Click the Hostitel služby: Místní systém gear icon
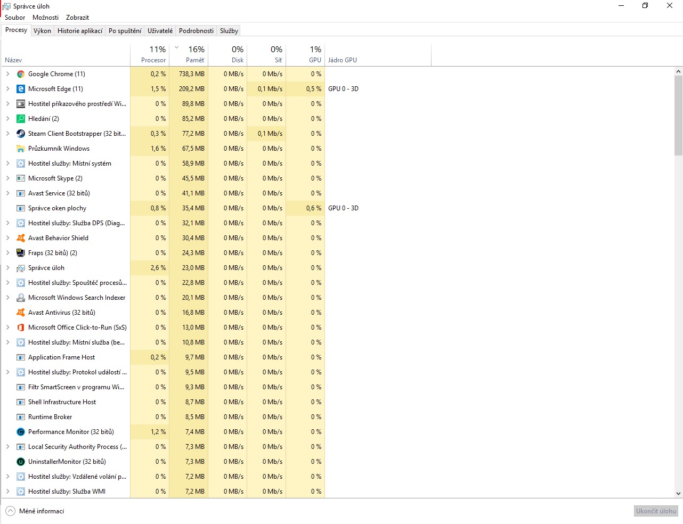This screenshot has width=683, height=524. pos(21,163)
